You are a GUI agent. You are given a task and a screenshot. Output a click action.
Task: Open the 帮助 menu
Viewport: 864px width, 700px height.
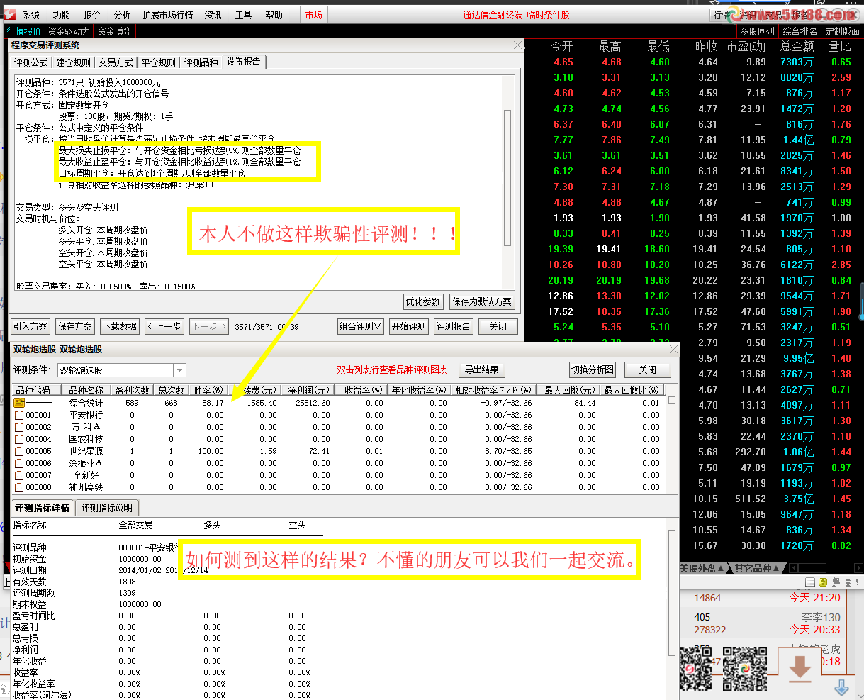274,15
